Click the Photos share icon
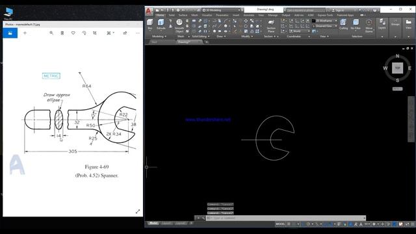 (x=125, y=33)
